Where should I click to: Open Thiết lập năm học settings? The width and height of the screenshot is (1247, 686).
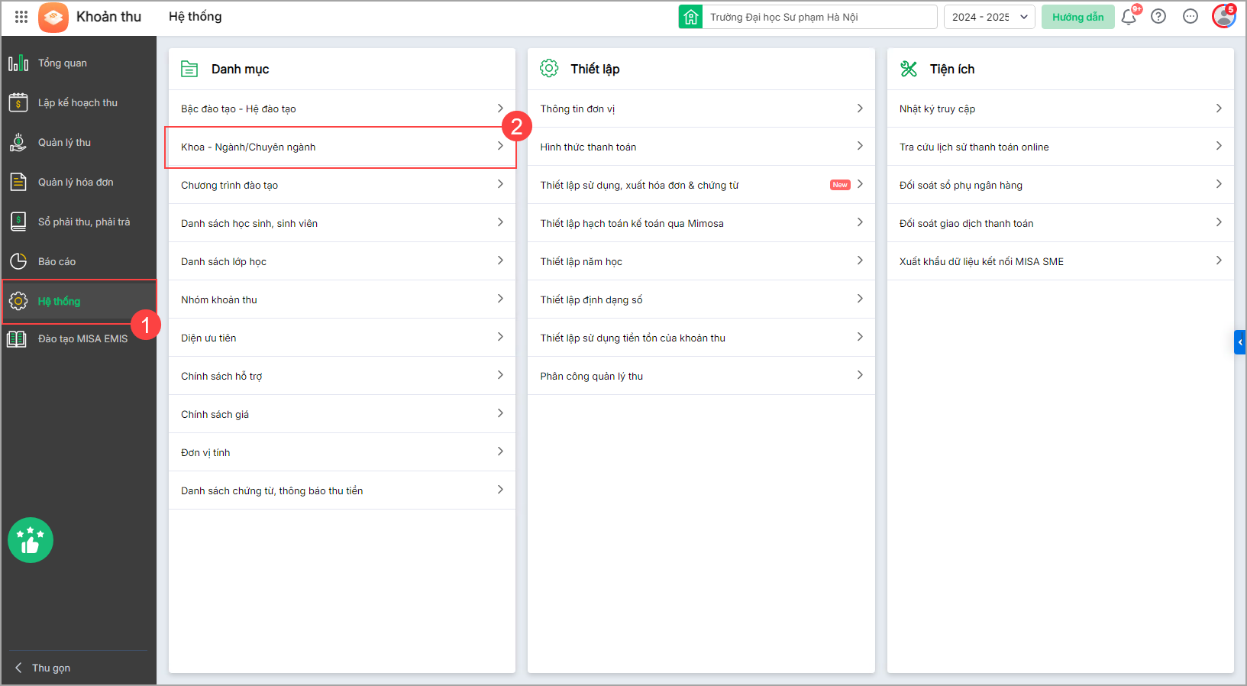coord(701,261)
